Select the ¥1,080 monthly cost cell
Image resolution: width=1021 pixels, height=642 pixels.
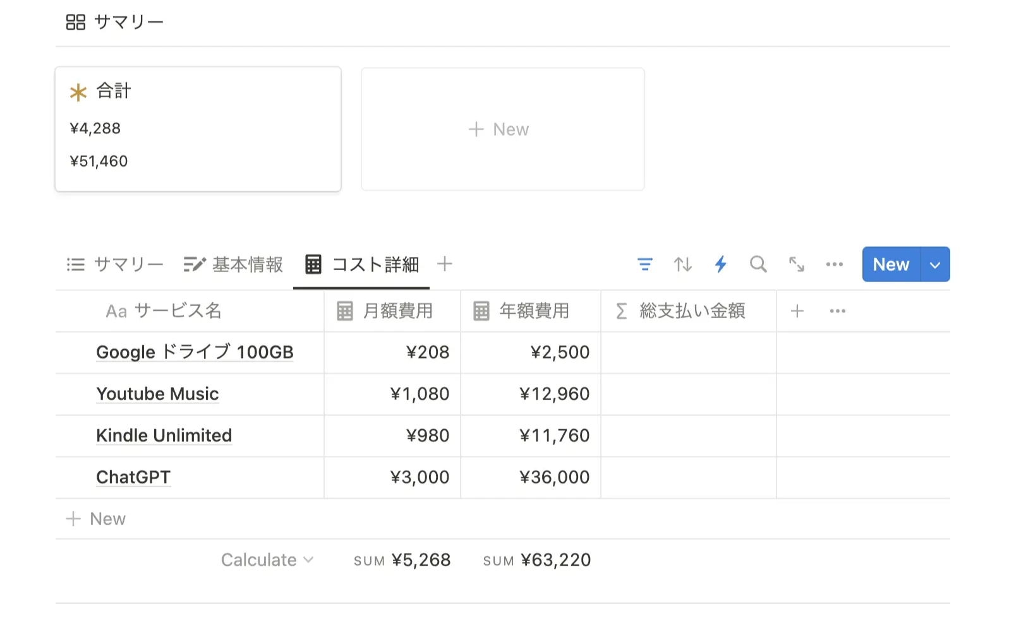[392, 394]
